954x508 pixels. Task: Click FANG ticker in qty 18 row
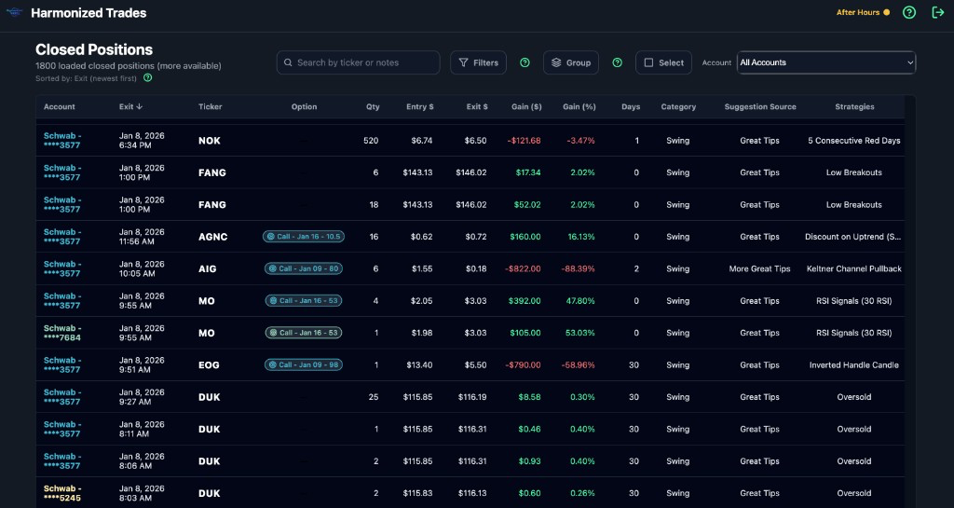(211, 204)
